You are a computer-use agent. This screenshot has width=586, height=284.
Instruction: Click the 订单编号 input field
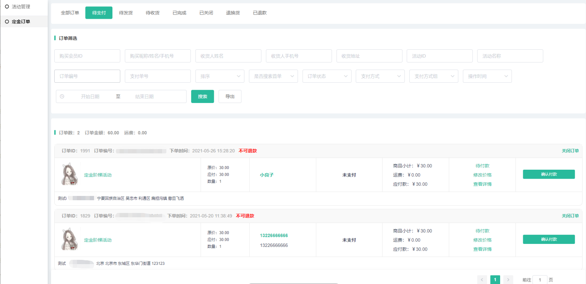coord(87,76)
